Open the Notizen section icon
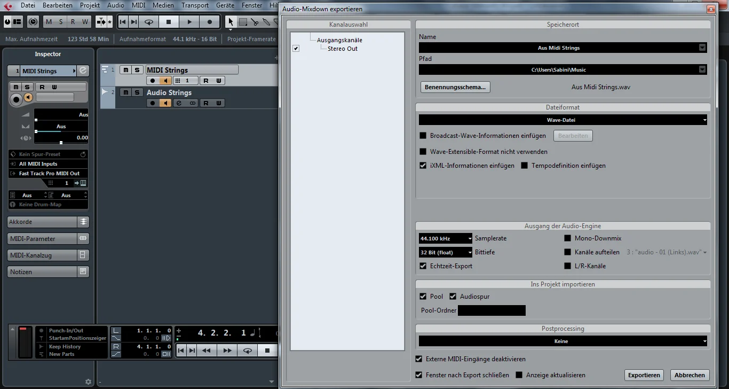 coord(83,272)
